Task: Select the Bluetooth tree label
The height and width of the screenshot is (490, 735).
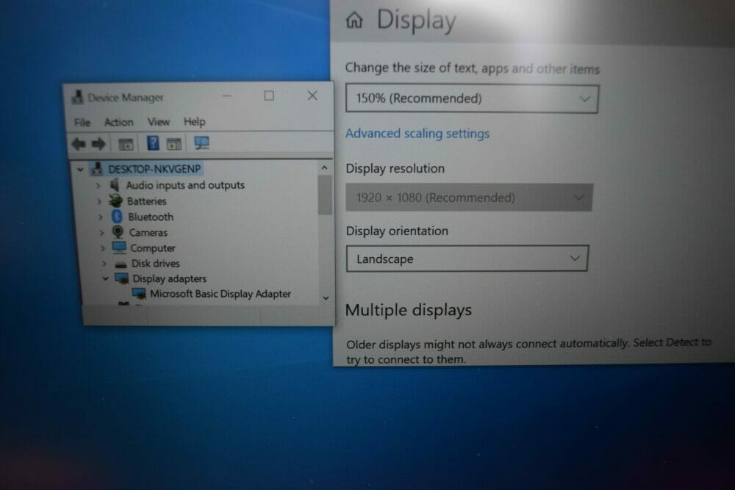Action: coord(151,217)
